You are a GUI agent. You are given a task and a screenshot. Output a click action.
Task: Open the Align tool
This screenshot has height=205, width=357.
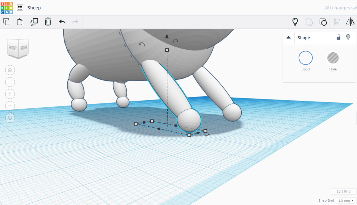click(x=337, y=22)
